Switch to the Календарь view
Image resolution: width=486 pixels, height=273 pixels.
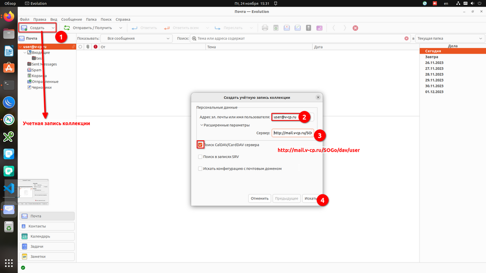click(47, 236)
